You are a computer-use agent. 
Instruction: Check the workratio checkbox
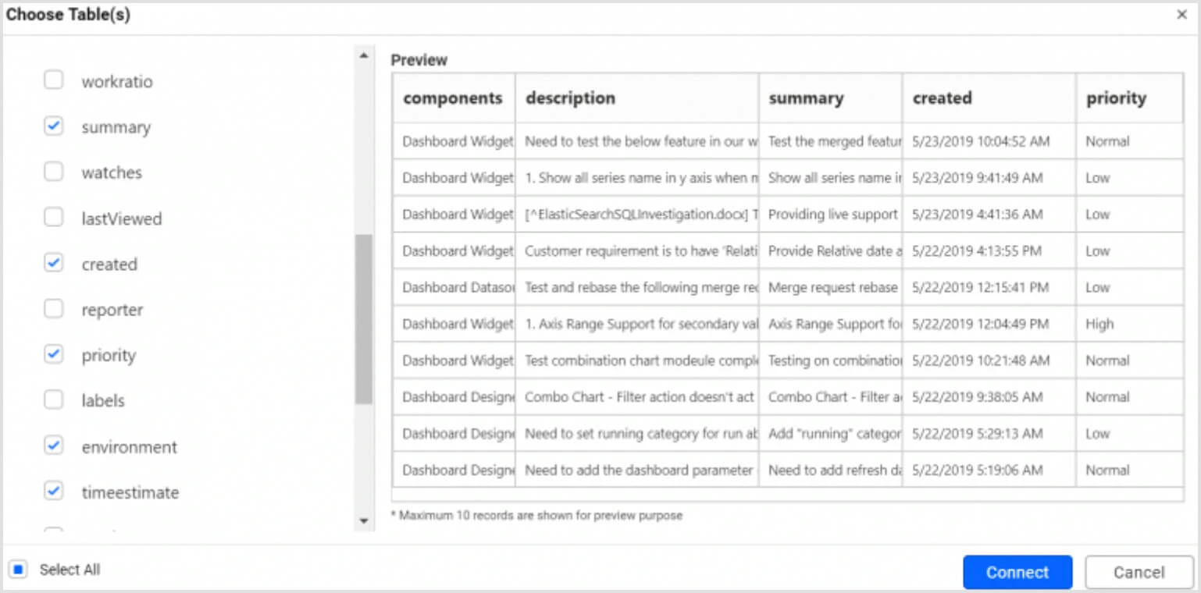(53, 80)
